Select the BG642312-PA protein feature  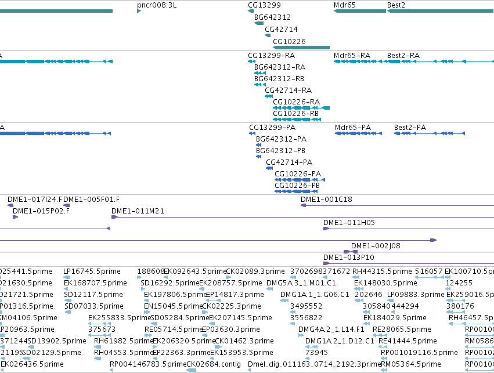(259, 145)
